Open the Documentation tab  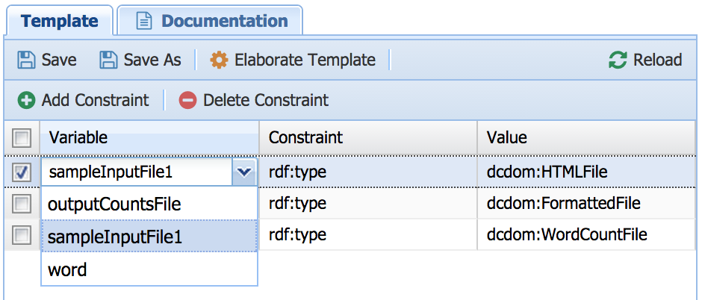click(x=224, y=21)
